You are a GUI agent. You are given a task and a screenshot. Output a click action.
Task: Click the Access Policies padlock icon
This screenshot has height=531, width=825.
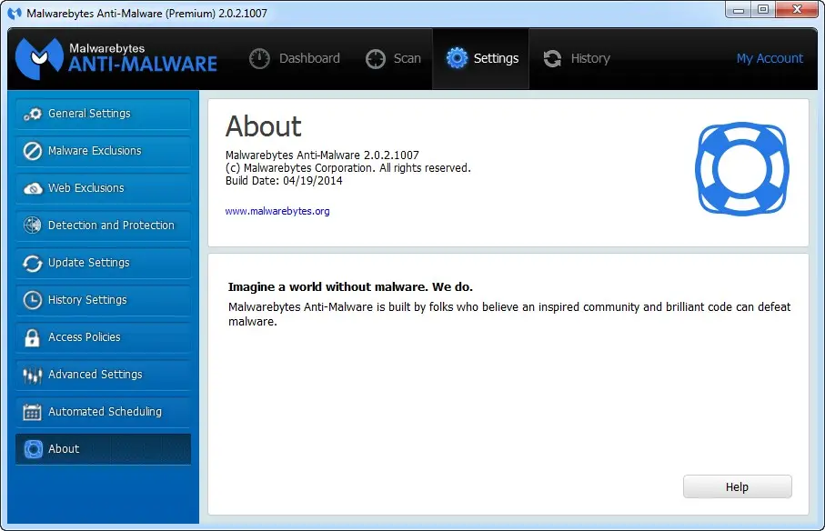coord(32,337)
